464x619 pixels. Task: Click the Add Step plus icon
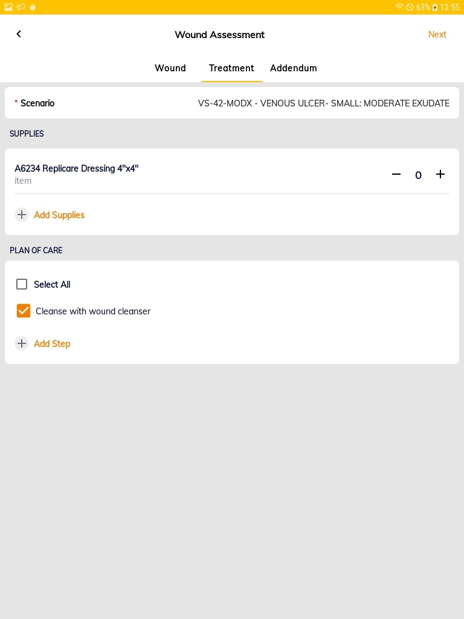(22, 343)
